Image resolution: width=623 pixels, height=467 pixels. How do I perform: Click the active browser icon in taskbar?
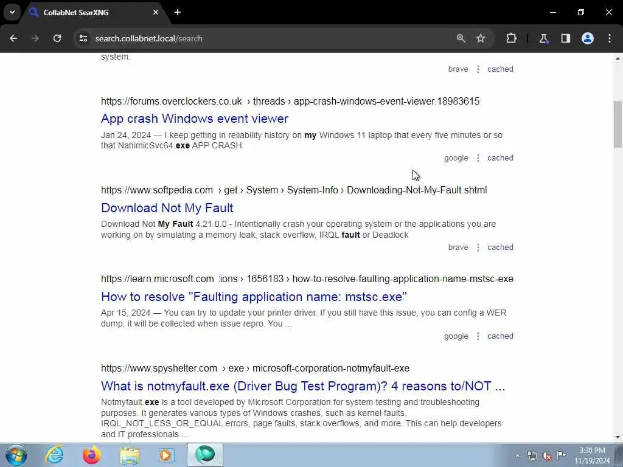coord(205,455)
